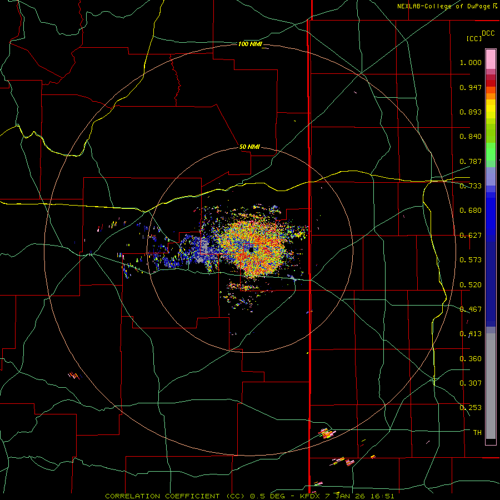500x500 pixels.
Task: Click the [CC] units label
Action: pos(474,38)
